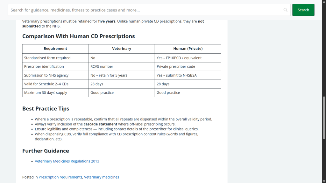Select the Human (Private) column header

point(188,49)
